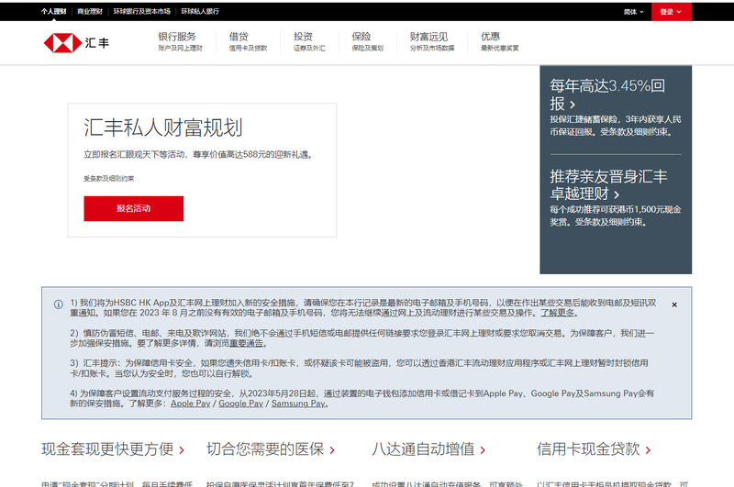
Task: Click the 立即报名汇眼观天下等活动 promo sentence
Action: [x=197, y=154]
